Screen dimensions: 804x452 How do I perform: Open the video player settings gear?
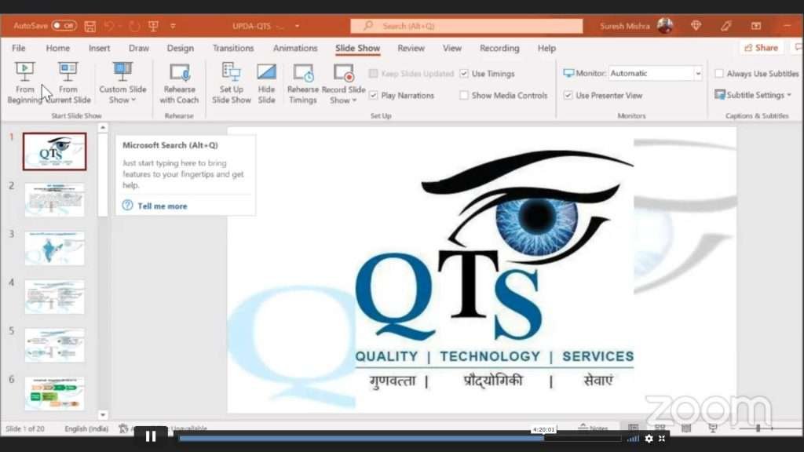[x=649, y=438]
